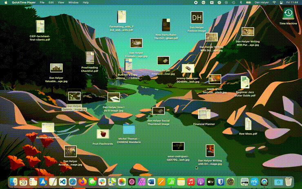Image resolution: width=302 pixels, height=189 pixels.
Task: Select Beginner Jazz Guitar Guide.pdf icon
Action: tap(245, 82)
